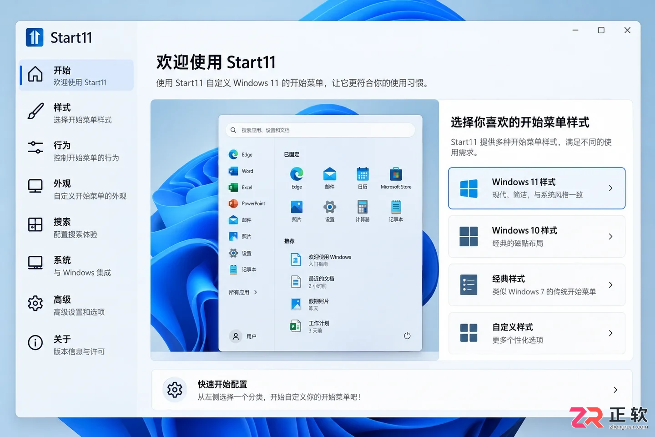Go to the 系统 sidebar section
Viewport: 655px width, 437px height.
pos(76,266)
